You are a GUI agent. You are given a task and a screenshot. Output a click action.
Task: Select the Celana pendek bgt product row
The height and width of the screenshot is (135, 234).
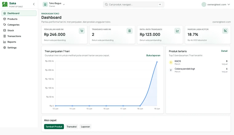[x=198, y=70]
